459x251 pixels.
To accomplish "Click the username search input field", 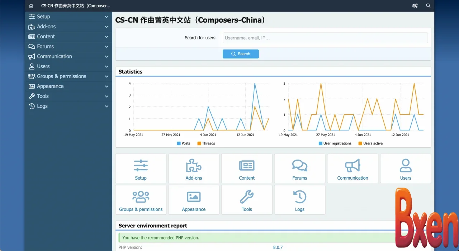I will click(x=325, y=38).
